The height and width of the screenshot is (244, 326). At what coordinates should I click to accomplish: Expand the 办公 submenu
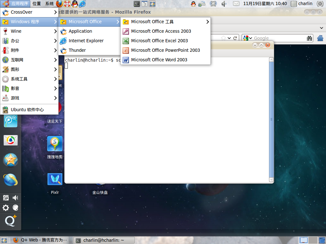[29, 41]
